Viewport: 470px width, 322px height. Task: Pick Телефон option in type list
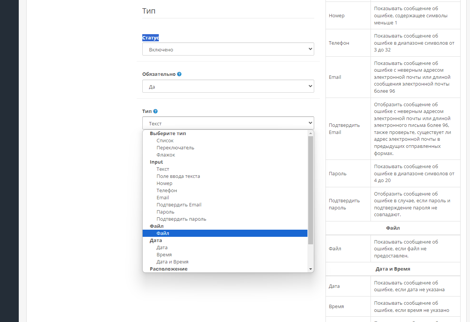click(x=167, y=191)
